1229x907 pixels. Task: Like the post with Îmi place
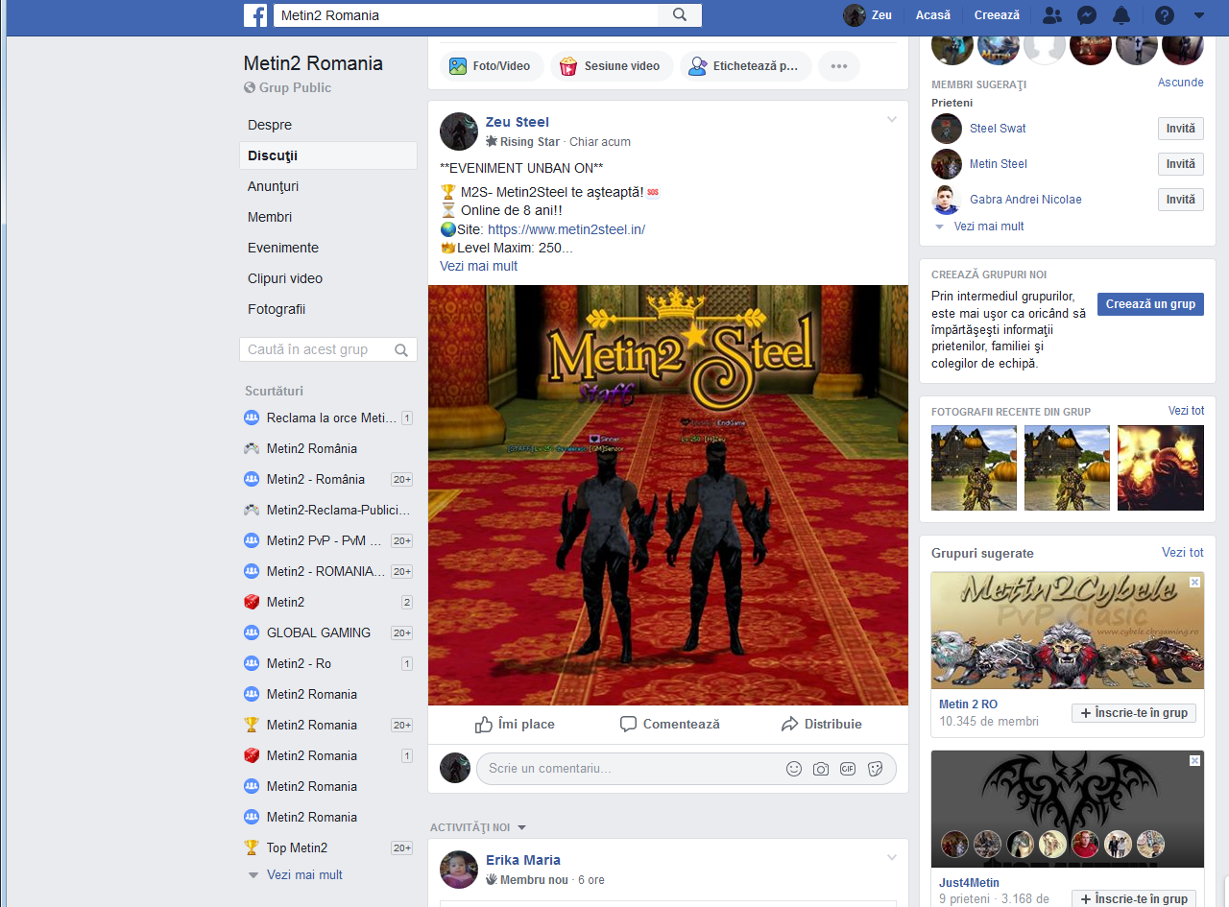[x=515, y=725]
